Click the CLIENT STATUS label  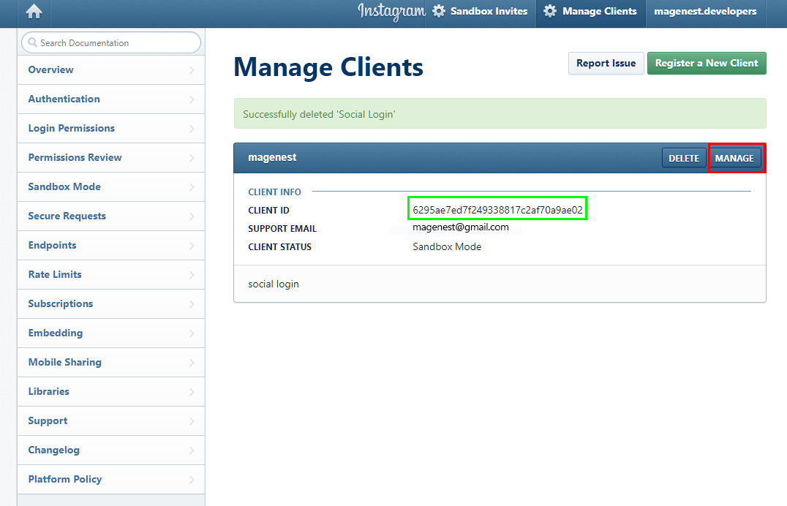pos(279,247)
